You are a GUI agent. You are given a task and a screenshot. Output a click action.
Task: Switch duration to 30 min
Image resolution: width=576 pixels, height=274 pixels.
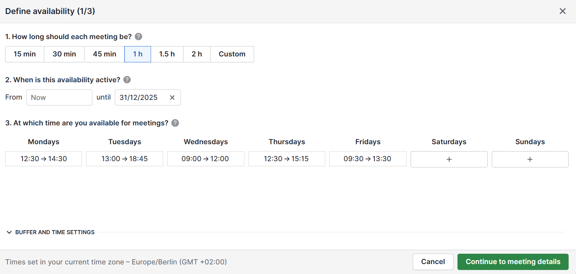pyautogui.click(x=64, y=54)
